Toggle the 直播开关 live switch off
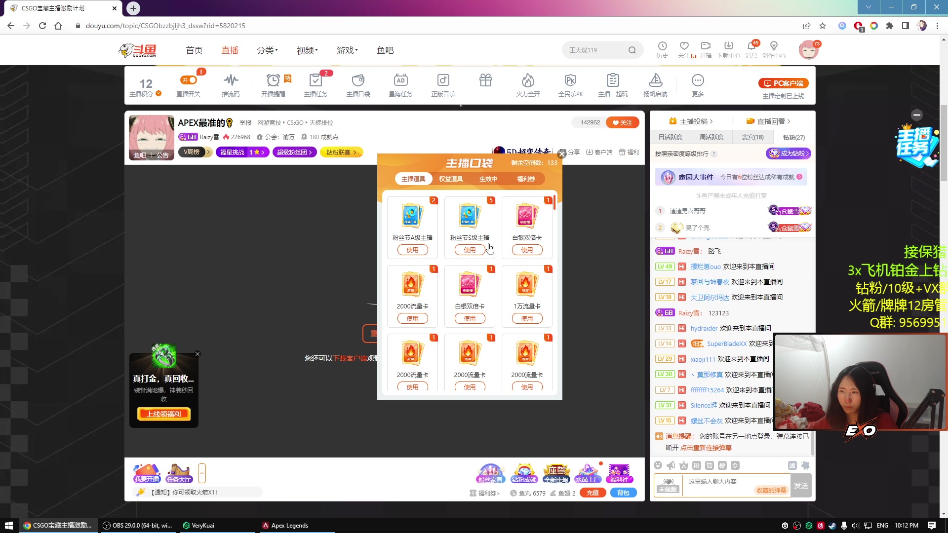The image size is (948, 533). 189,80
